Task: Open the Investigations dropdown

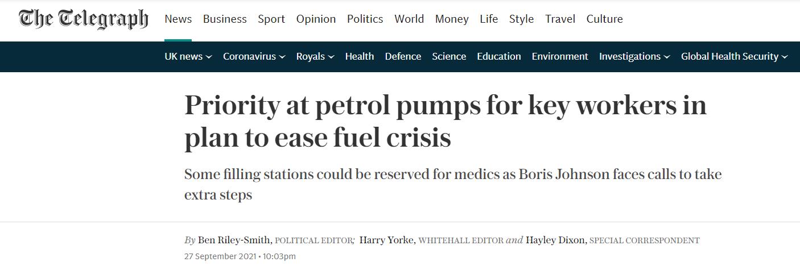Action: click(634, 56)
